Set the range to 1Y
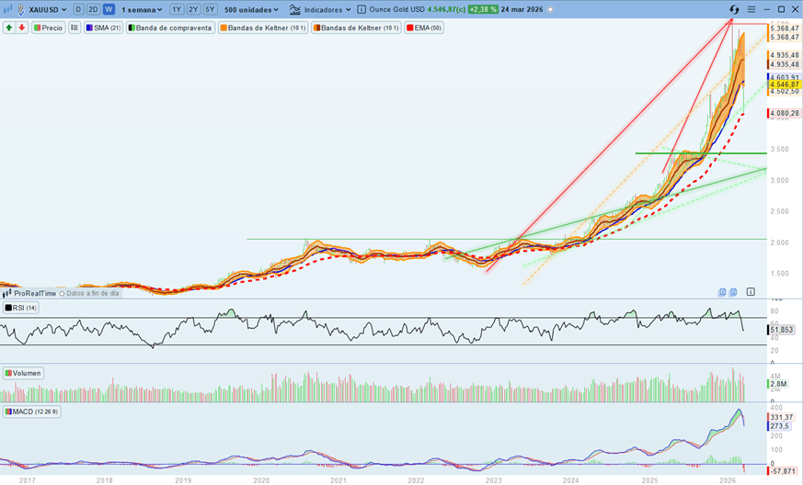 [x=177, y=9]
